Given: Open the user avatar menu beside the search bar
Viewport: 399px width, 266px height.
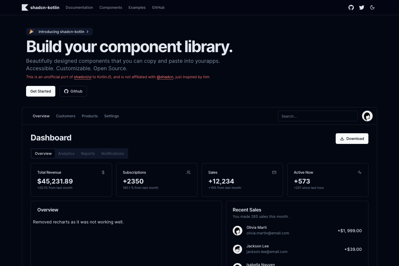Looking at the screenshot, I should click(x=367, y=116).
